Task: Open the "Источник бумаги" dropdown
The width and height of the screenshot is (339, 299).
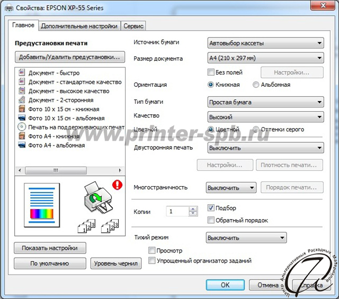Action: pyautogui.click(x=265, y=43)
